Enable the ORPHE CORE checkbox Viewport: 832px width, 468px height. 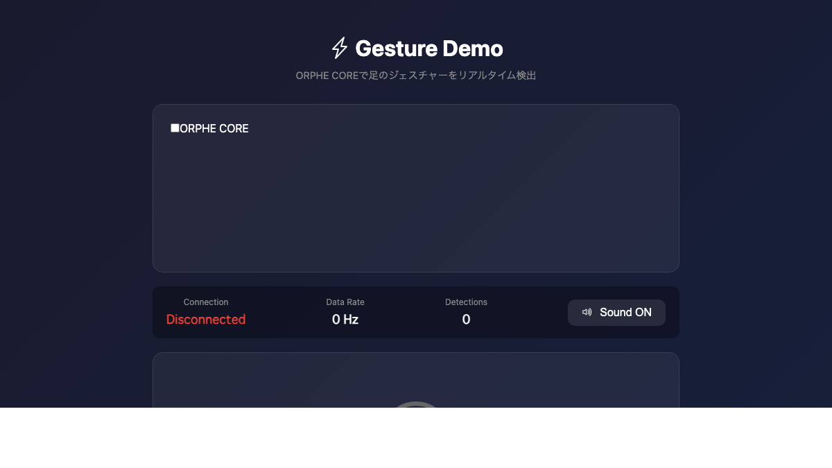pos(175,128)
